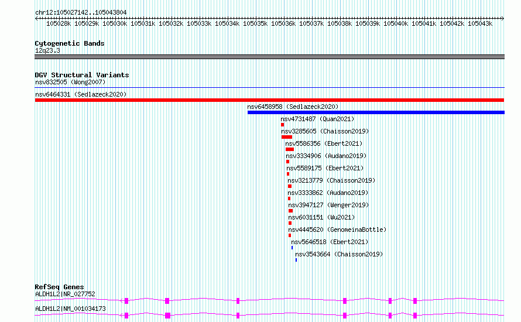Viewport: 521px width, 322px height.
Task: Open the nsv3543664 (Chaisson2019) variant
Action: click(339, 254)
